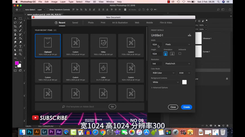Select the Smudge tool
This screenshot has width=245, height=137.
(15, 42)
